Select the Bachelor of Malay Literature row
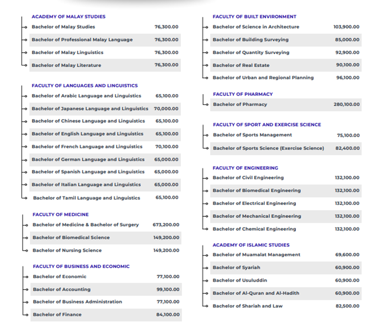 point(105,65)
